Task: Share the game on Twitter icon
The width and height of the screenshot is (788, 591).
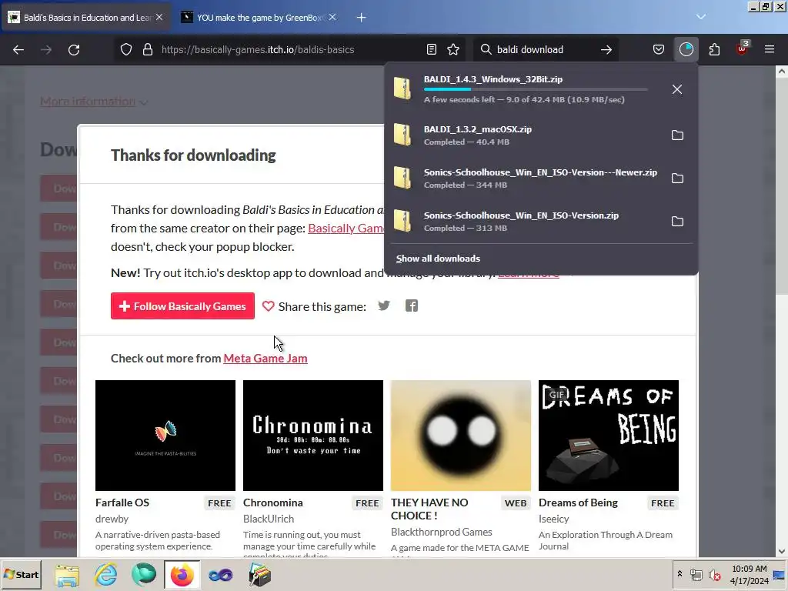Action: pos(383,306)
